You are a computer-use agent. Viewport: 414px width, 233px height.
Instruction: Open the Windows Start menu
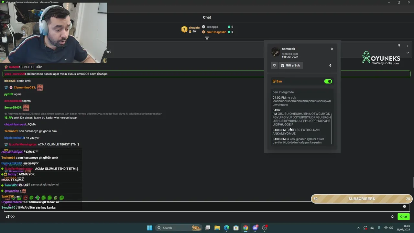pos(150,228)
